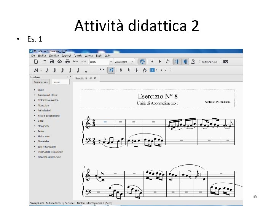Viewport: 274px width, 206px height.
Task: Toggle the metronome icon
Action: coord(193,62)
